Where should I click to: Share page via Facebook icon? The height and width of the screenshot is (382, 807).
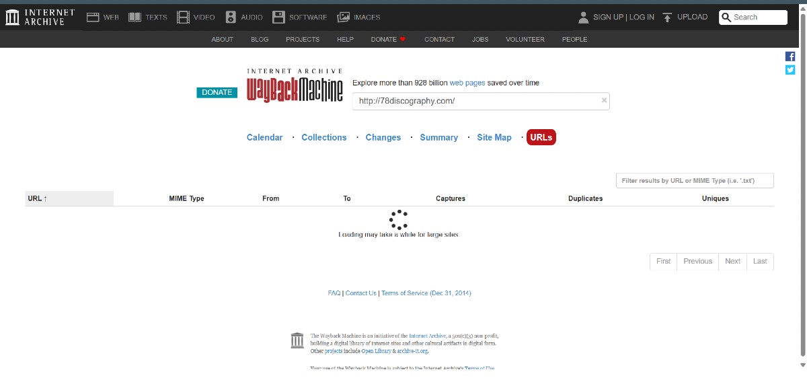point(790,56)
